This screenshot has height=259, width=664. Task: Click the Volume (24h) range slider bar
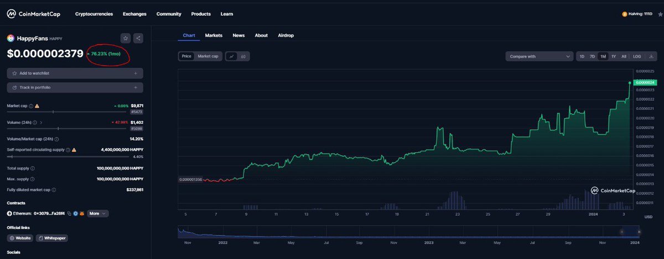(66, 129)
